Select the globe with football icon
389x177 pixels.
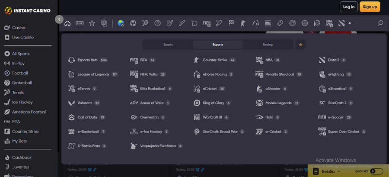coord(121,23)
